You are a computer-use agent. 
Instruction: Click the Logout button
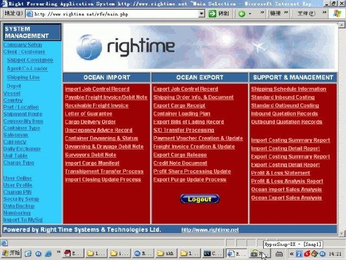tap(200, 199)
